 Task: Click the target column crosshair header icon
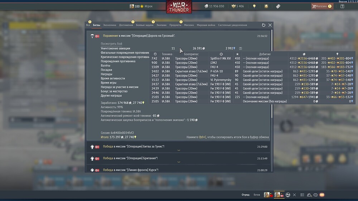point(221,54)
